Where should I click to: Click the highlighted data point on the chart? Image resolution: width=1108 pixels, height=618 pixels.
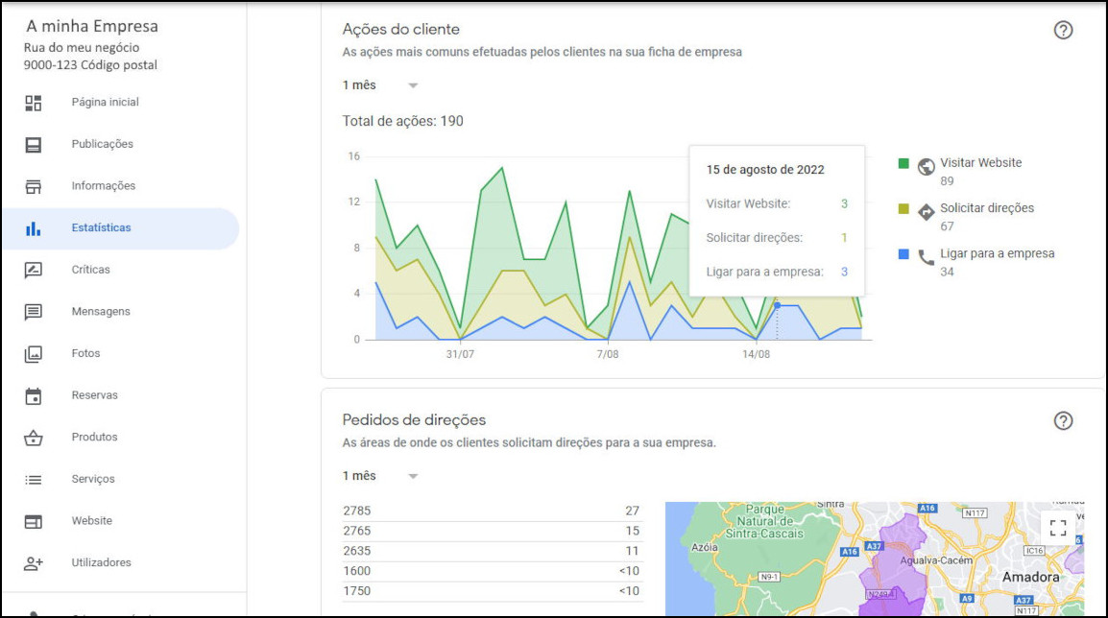[778, 306]
